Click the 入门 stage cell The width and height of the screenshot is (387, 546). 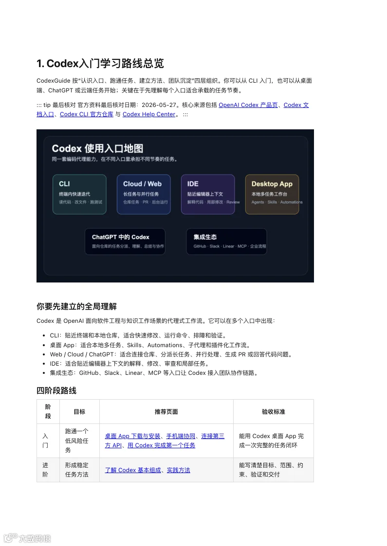[48, 440]
